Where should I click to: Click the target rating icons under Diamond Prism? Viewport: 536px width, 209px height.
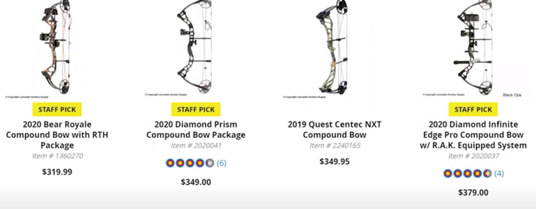190,163
